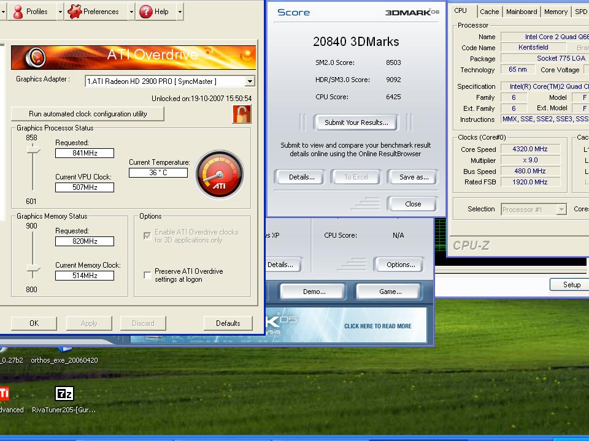Viewport: 589px width, 441px height.
Task: Open the Memory tab in CPU-Z
Action: [556, 12]
